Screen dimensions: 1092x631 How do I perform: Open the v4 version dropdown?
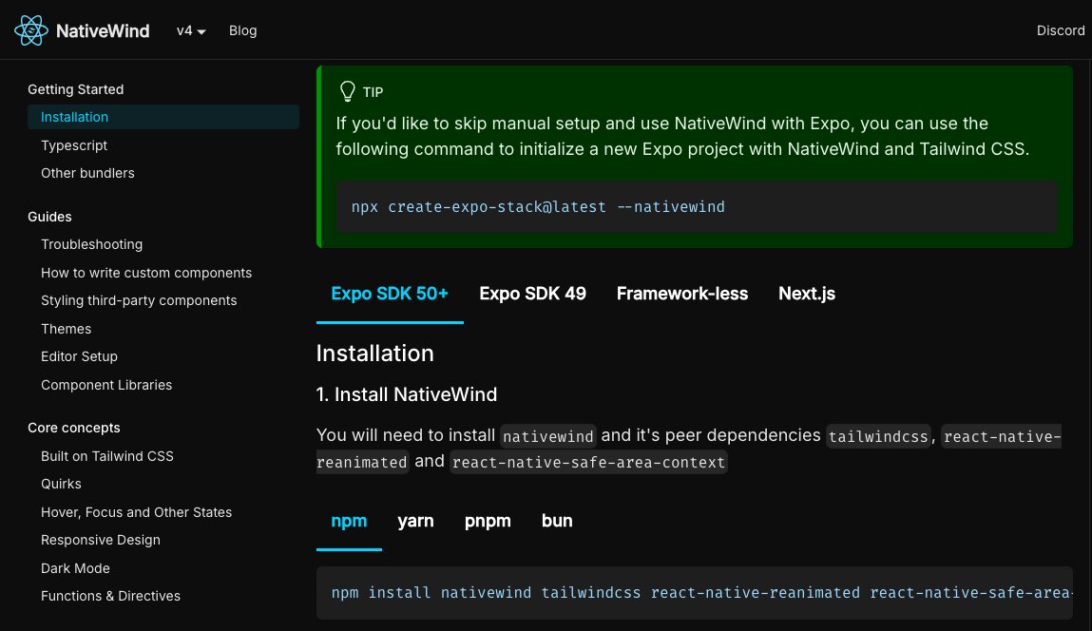point(191,30)
